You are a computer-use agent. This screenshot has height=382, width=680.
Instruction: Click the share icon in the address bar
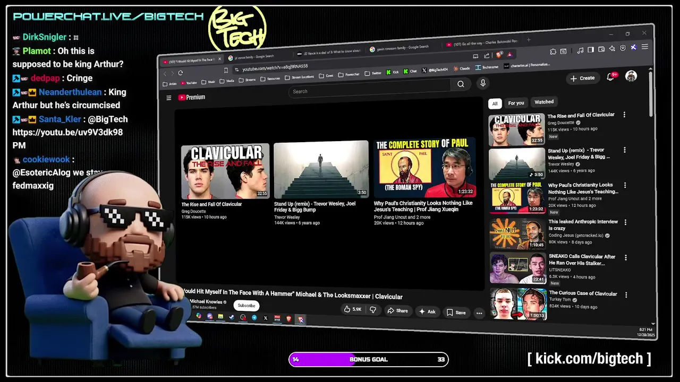tap(487, 56)
